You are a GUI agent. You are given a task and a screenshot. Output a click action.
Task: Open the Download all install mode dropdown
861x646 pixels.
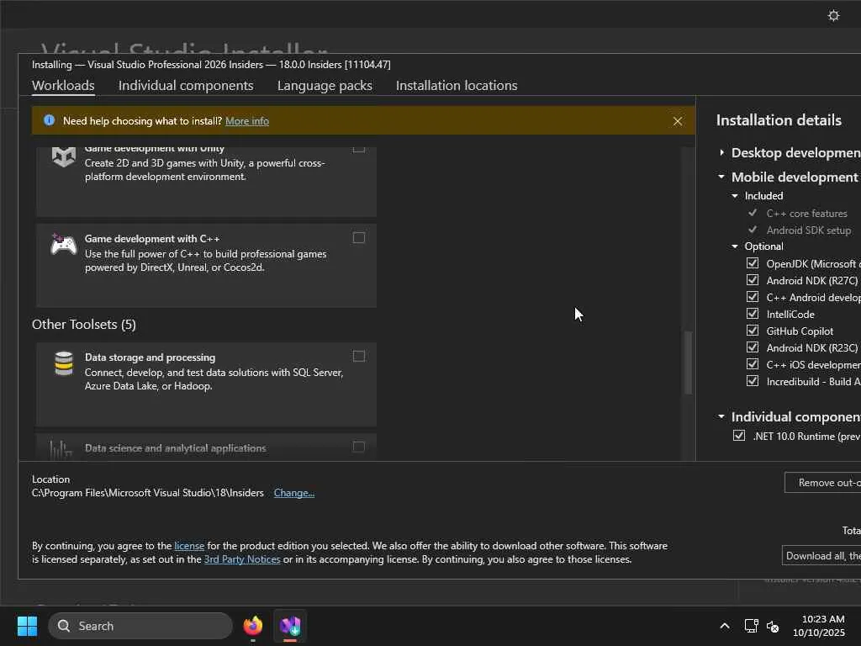[x=821, y=556]
